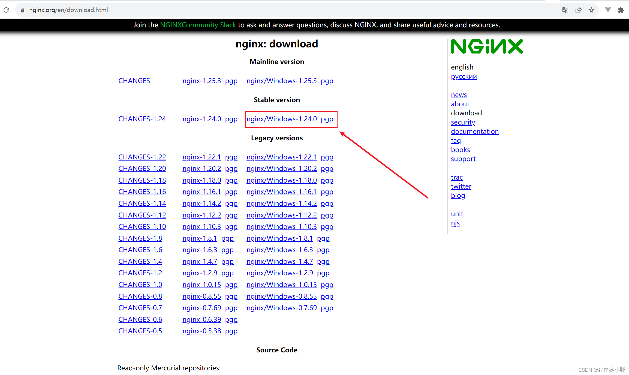Viewport: 629px width, 375px height.
Task: Open the security sidebar link
Action: [x=463, y=122]
